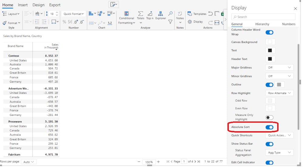The height and width of the screenshot is (167, 303).
Task: Click the page number input box
Action: click(184, 162)
